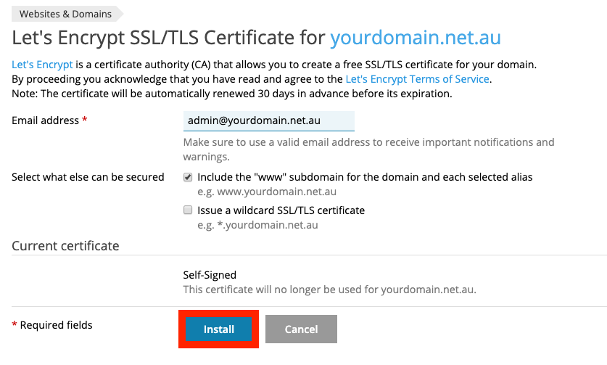Click the www.yourdomain.net.au example hint
The image size is (607, 365).
tap(267, 192)
